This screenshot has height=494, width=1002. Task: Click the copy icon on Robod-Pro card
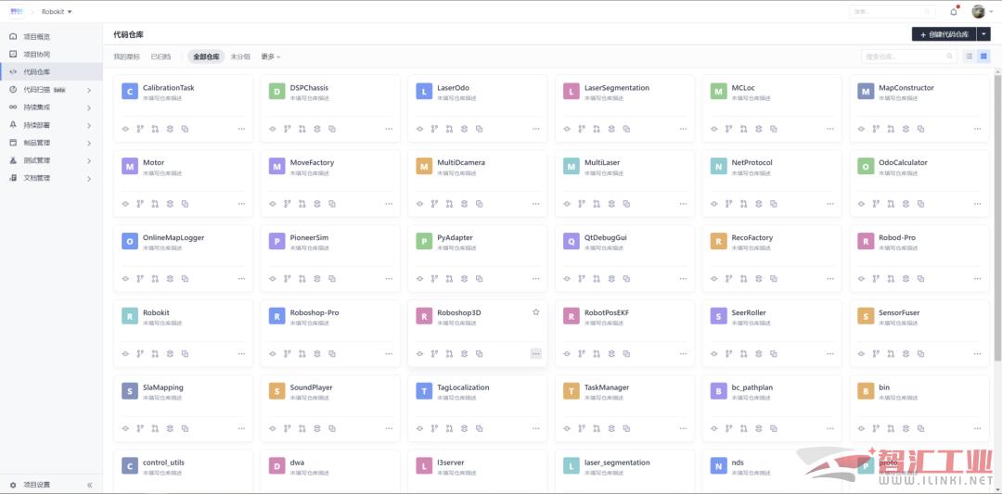[x=921, y=279]
